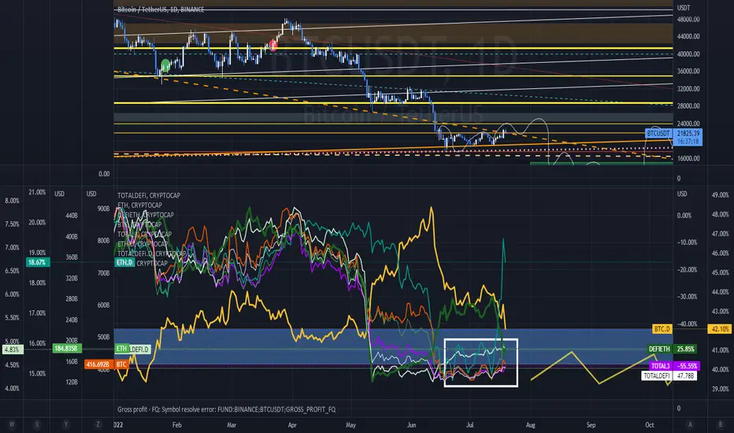Click the green DEFIETH label

click(659, 350)
